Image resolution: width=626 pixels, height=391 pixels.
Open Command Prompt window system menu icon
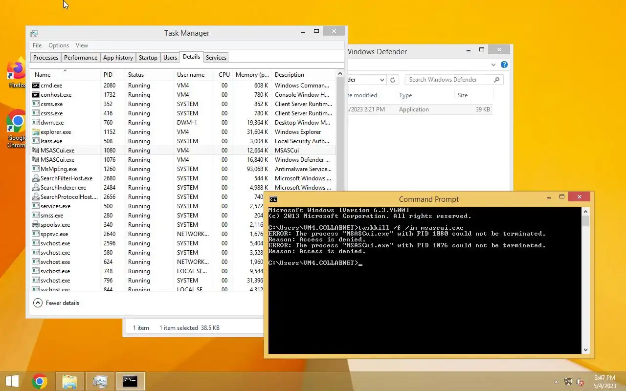tap(273, 199)
